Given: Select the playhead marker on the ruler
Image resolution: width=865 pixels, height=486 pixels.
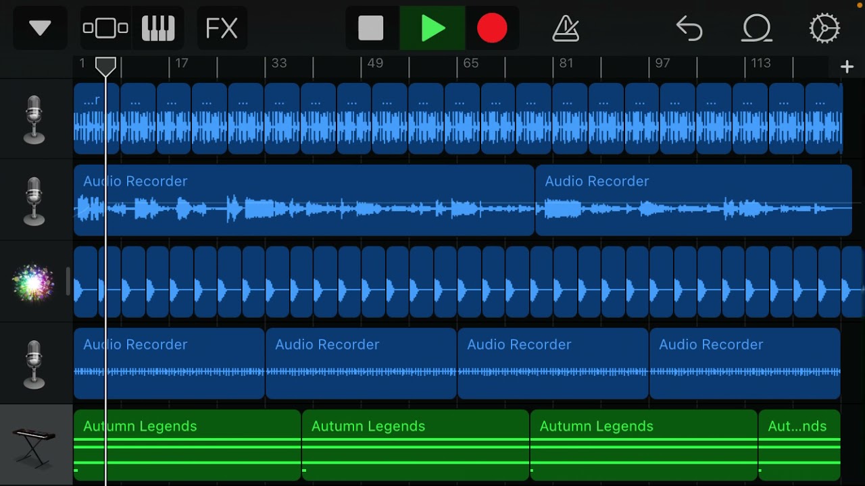Looking at the screenshot, I should click(x=105, y=66).
